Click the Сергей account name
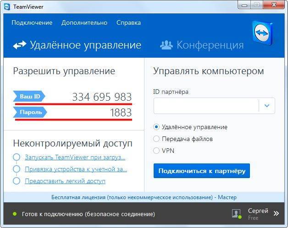 click(x=258, y=211)
